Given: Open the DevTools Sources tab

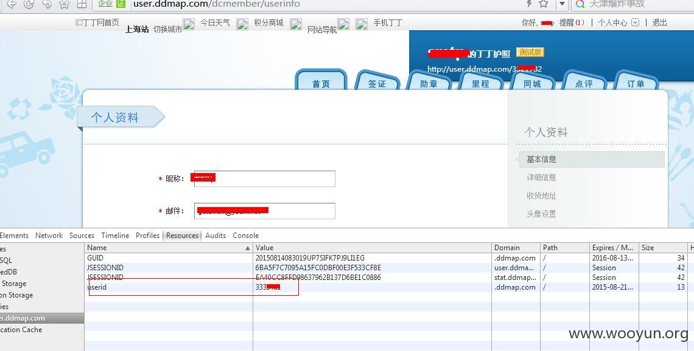Looking at the screenshot, I should click(82, 236).
